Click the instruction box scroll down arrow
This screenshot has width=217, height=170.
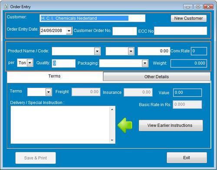coord(112,140)
